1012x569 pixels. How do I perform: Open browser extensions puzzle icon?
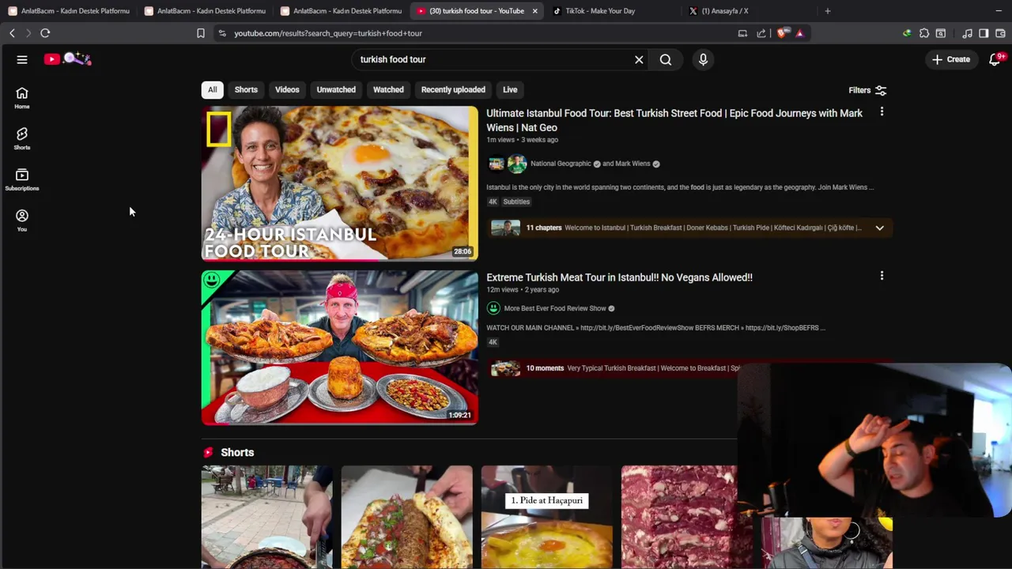[x=923, y=33]
